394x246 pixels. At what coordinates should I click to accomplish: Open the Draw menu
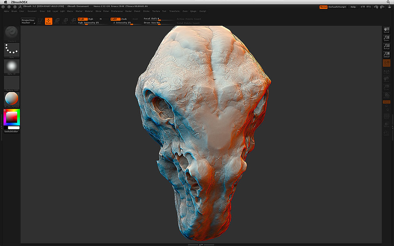(x=42, y=11)
